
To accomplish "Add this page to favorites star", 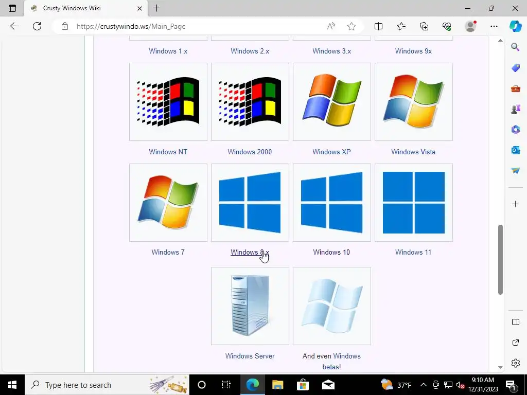I will pos(351,26).
